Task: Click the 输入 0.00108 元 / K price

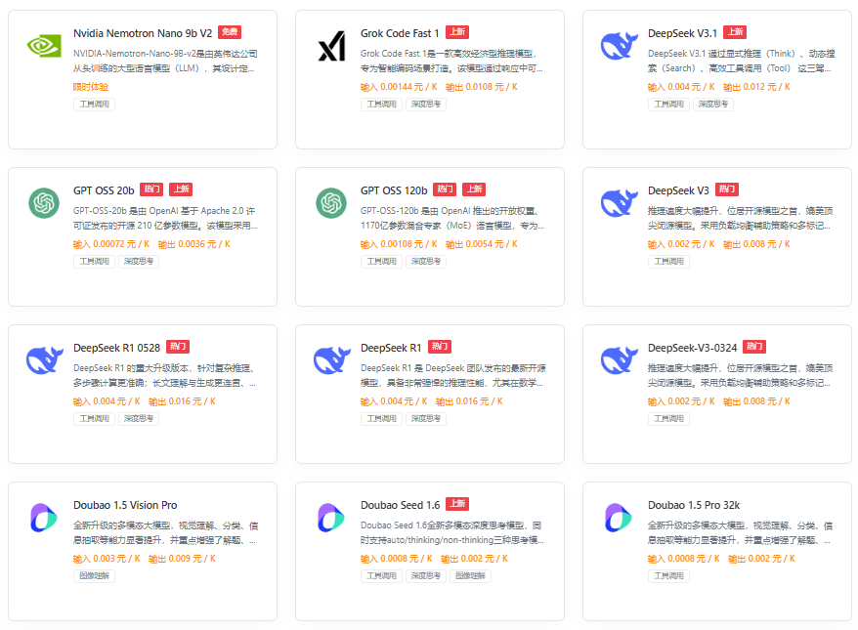Action: point(399,244)
